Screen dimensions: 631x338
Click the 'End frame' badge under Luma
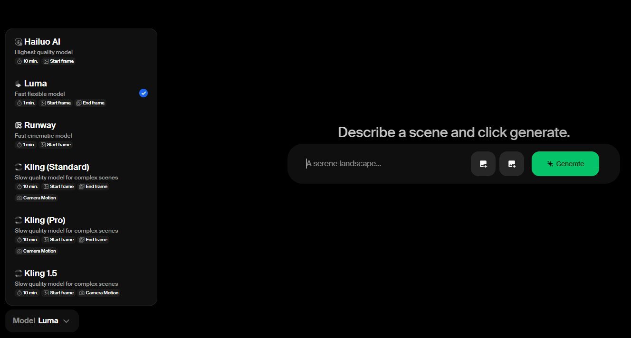tap(90, 103)
